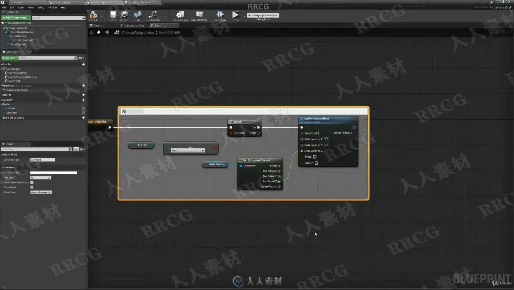Add a new event dispatcher with plus icon
The image size is (514, 290).
[84, 117]
